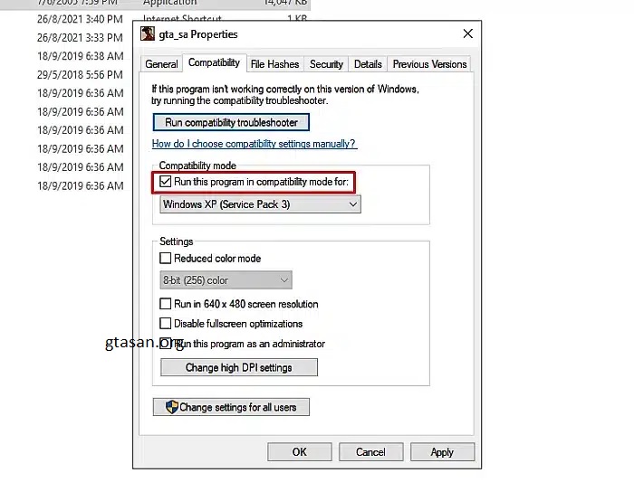Select file row dated 26/8/2021 3:40 PM

click(x=80, y=19)
